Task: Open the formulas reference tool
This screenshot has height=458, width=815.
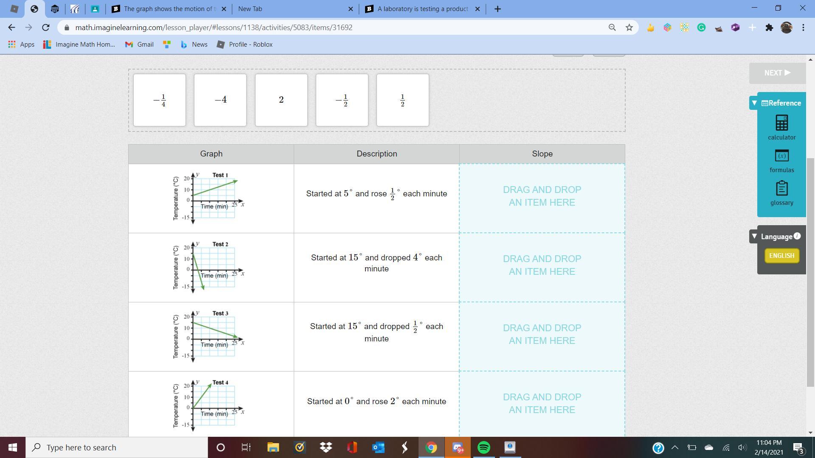Action: tap(781, 160)
